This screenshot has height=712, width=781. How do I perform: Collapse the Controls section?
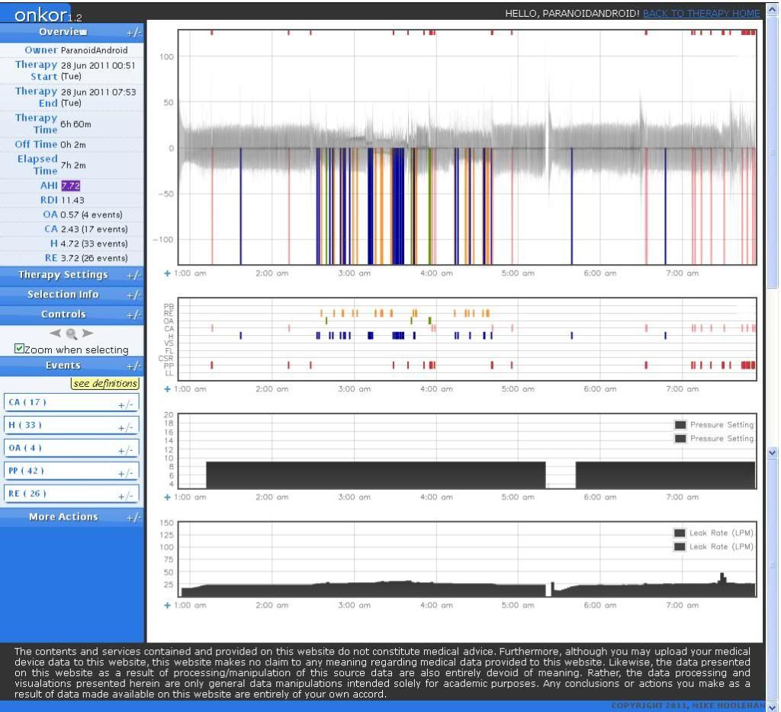click(x=133, y=315)
